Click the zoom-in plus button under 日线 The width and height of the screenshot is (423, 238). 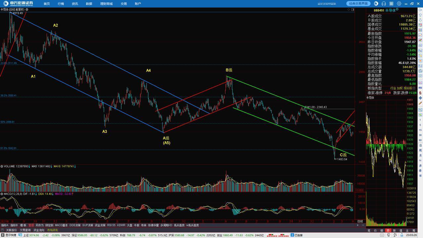(358, 225)
